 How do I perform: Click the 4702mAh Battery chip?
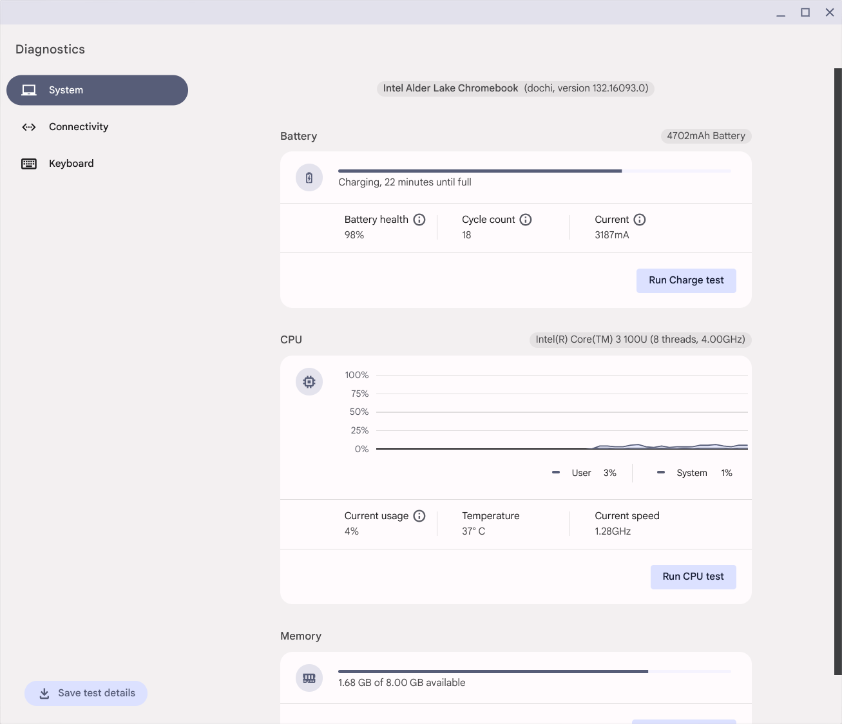[706, 136]
